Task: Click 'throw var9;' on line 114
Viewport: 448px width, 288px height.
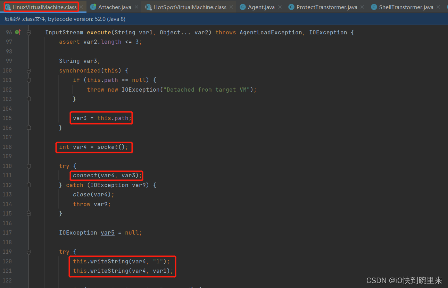Action: click(x=92, y=204)
